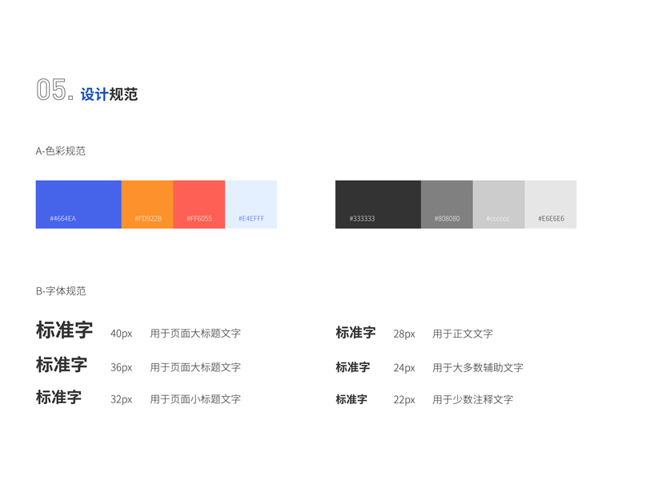This screenshot has width=658, height=480.
Task: Click the 用于少数注释文字 description
Action: (473, 399)
